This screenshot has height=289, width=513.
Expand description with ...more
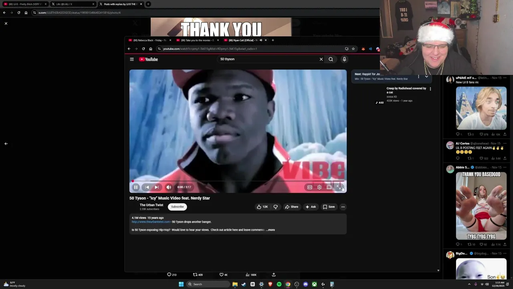[271, 230]
